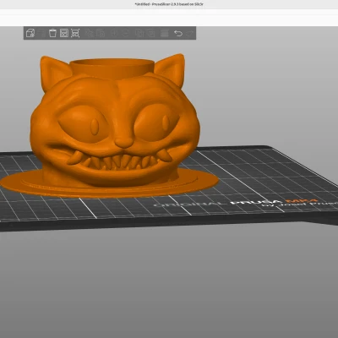The height and width of the screenshot is (338, 338).
Task: Click the greyed-out Copy icon
Action: click(89, 33)
